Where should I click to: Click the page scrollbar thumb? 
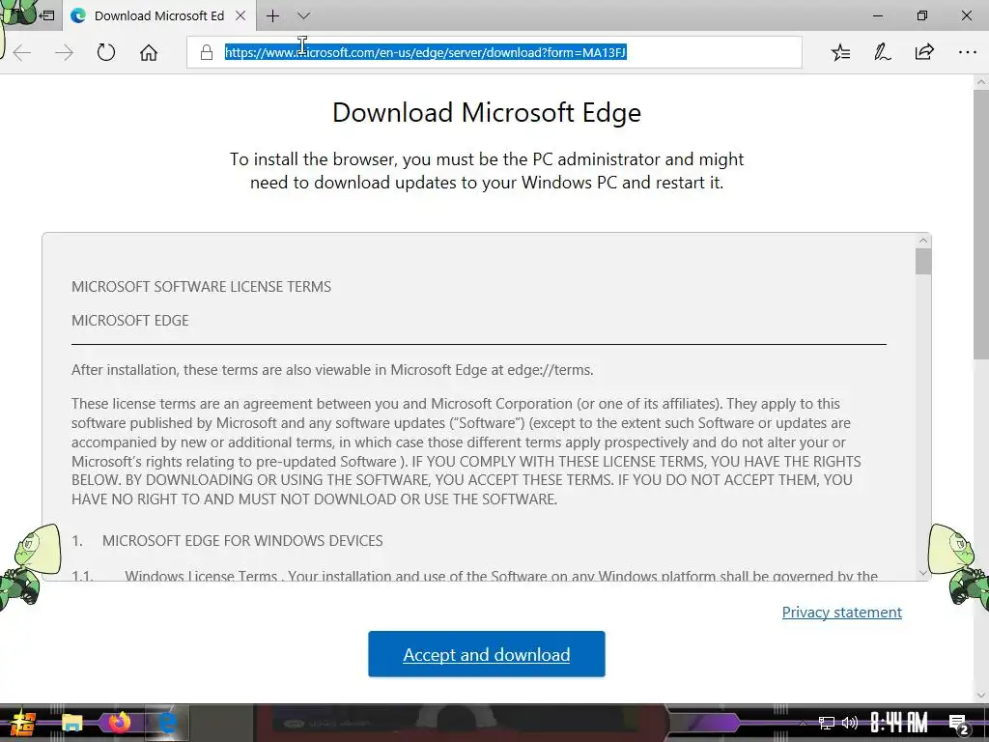[x=981, y=224]
